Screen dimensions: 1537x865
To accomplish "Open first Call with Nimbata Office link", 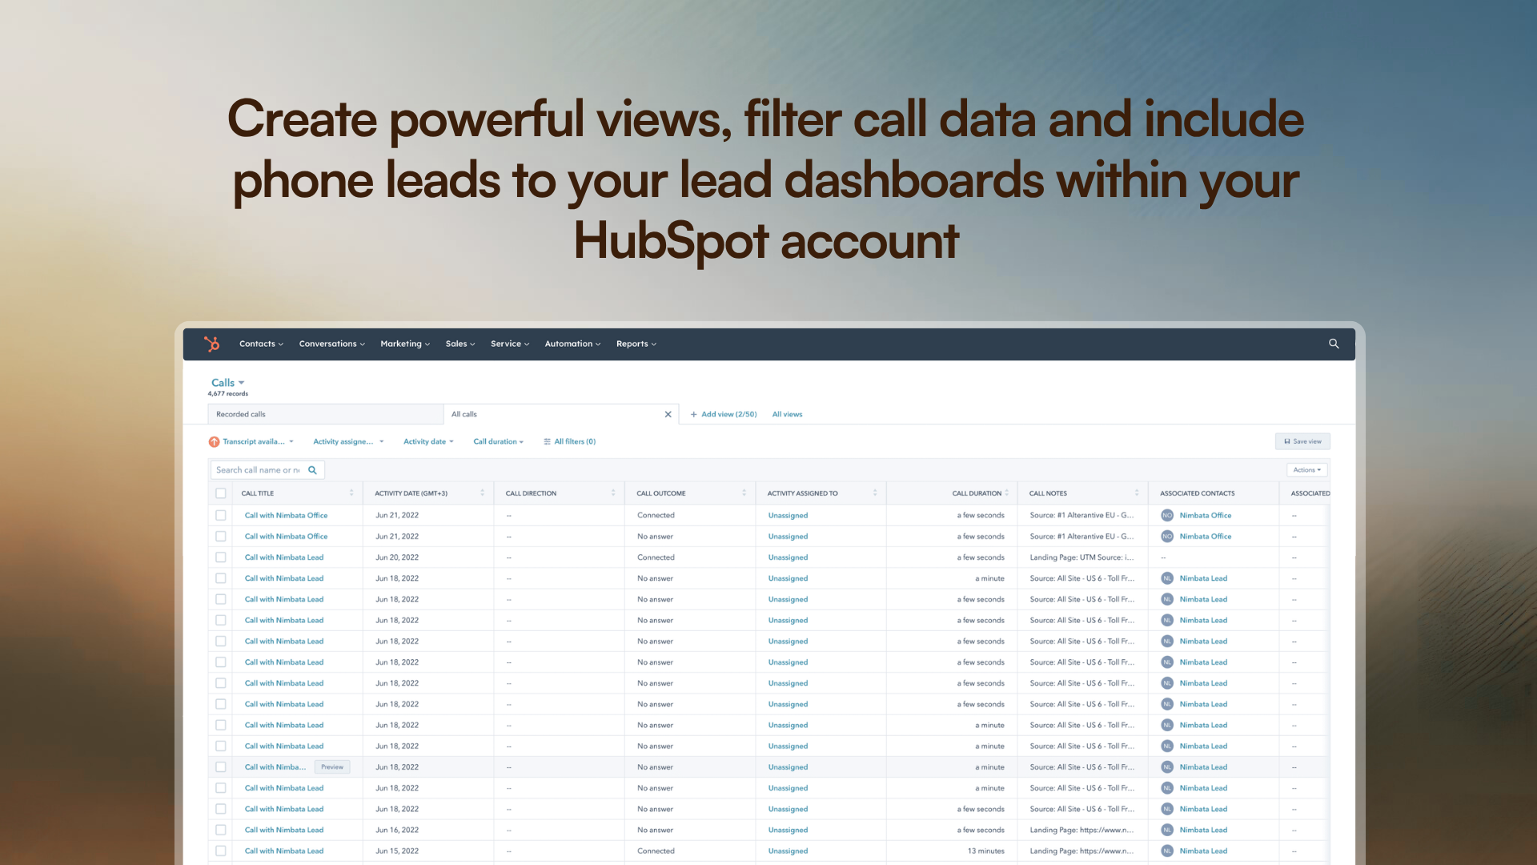I will tap(286, 515).
